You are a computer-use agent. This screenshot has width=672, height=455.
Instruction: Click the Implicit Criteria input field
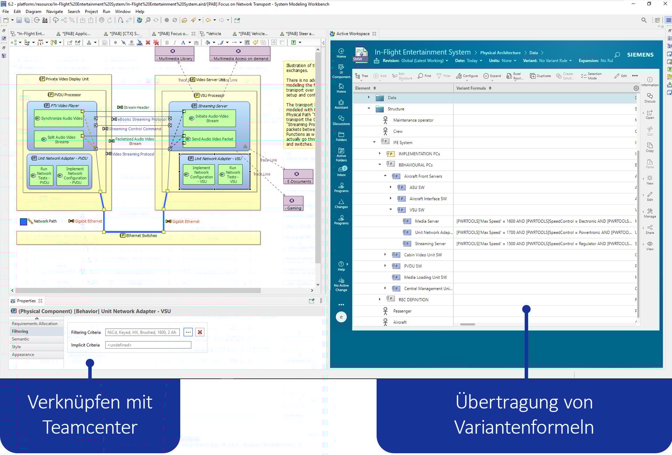(x=148, y=345)
